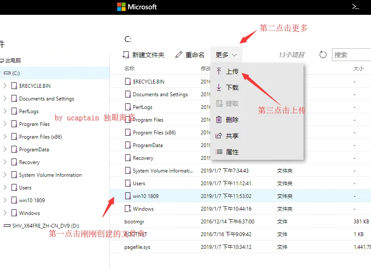Click the properties list icon
Image resolution: width=371 pixels, height=270 pixels.
pyautogui.click(x=219, y=152)
